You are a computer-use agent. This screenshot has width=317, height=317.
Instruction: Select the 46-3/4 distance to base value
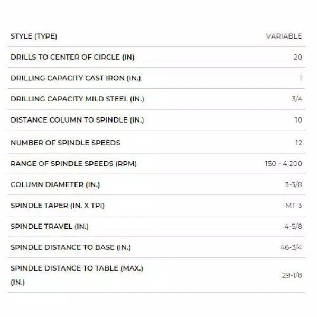click(291, 247)
